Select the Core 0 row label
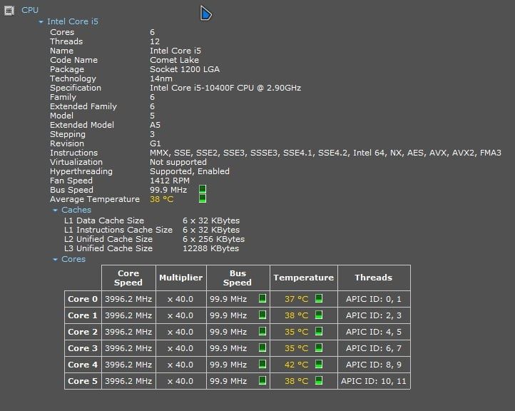 coord(83,299)
